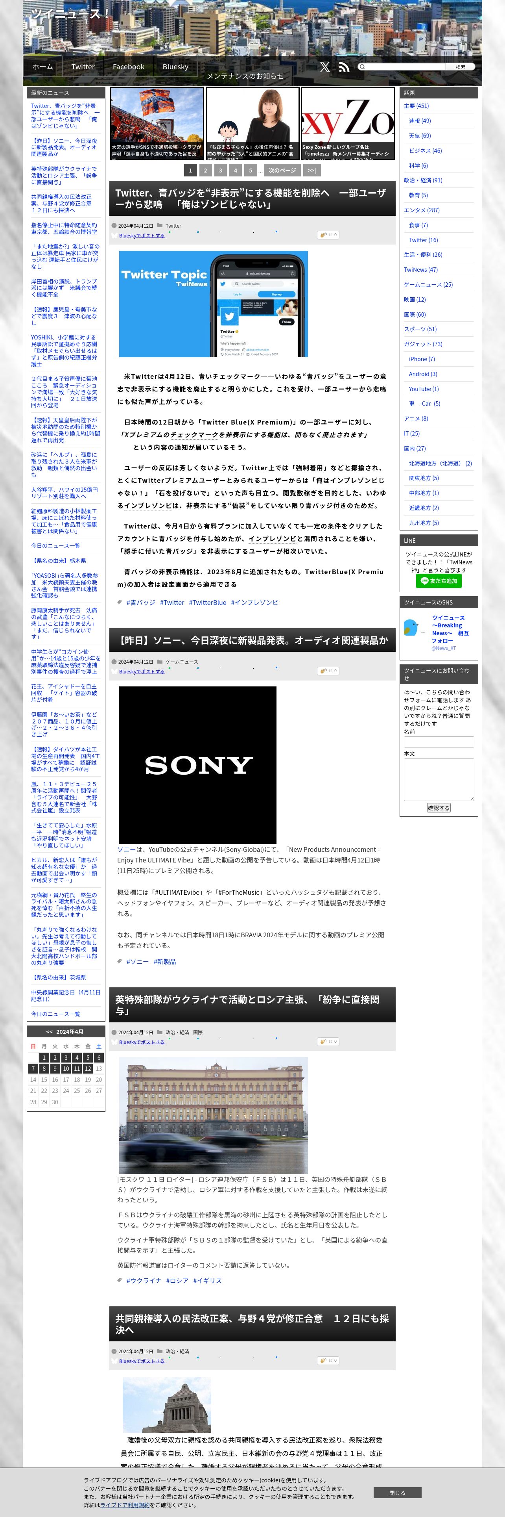Go to pagination page 3
Screen dimensions: 505x1517
[x=221, y=170]
